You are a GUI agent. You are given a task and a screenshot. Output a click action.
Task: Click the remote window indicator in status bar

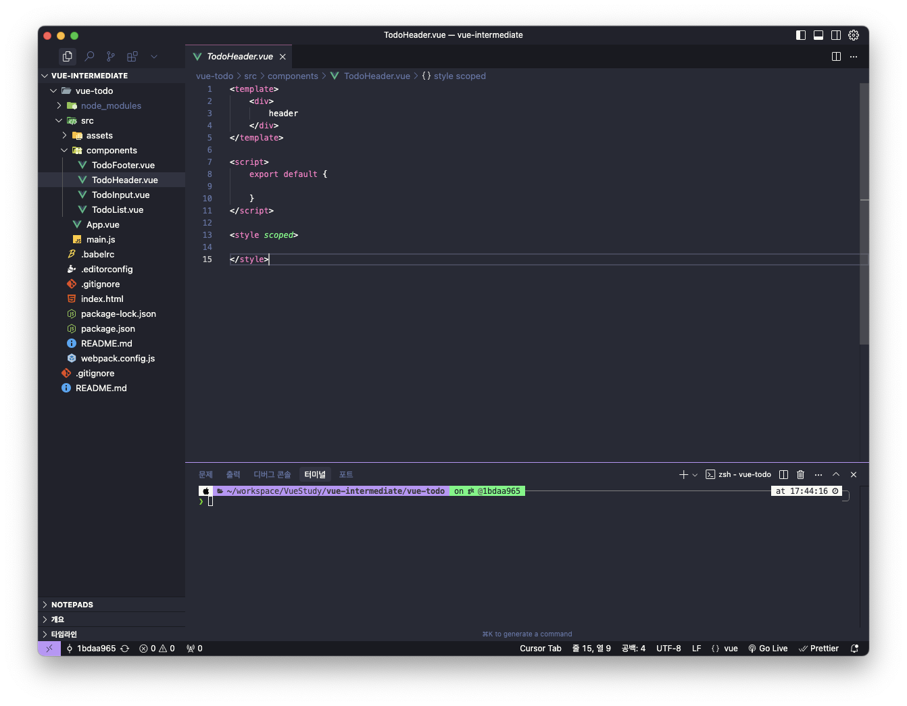(49, 649)
